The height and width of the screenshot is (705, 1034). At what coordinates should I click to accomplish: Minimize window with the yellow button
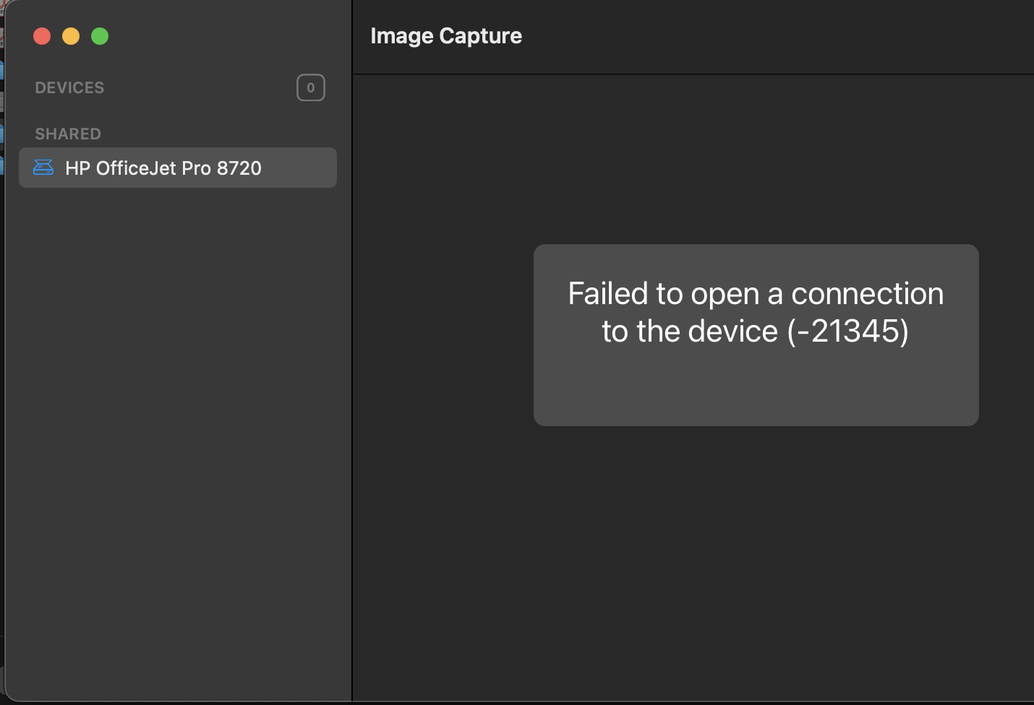71,36
